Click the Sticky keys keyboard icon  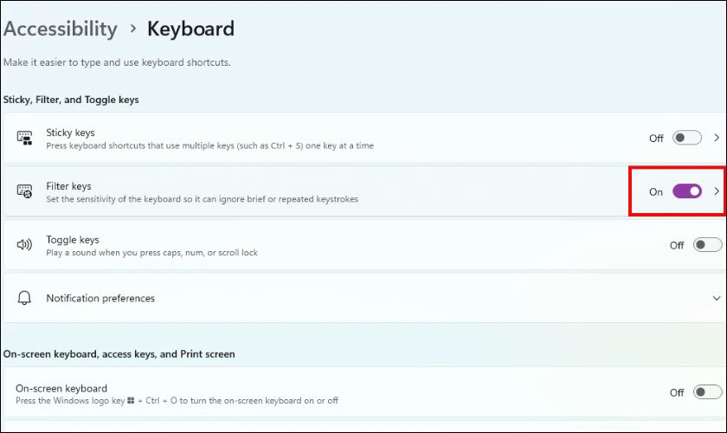pos(24,139)
